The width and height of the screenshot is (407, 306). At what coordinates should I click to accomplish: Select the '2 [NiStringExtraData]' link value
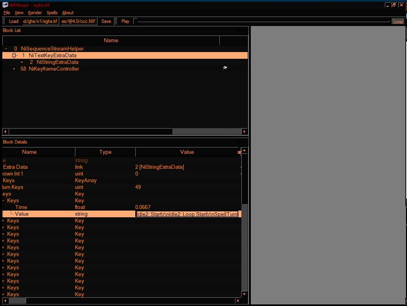tap(160, 167)
